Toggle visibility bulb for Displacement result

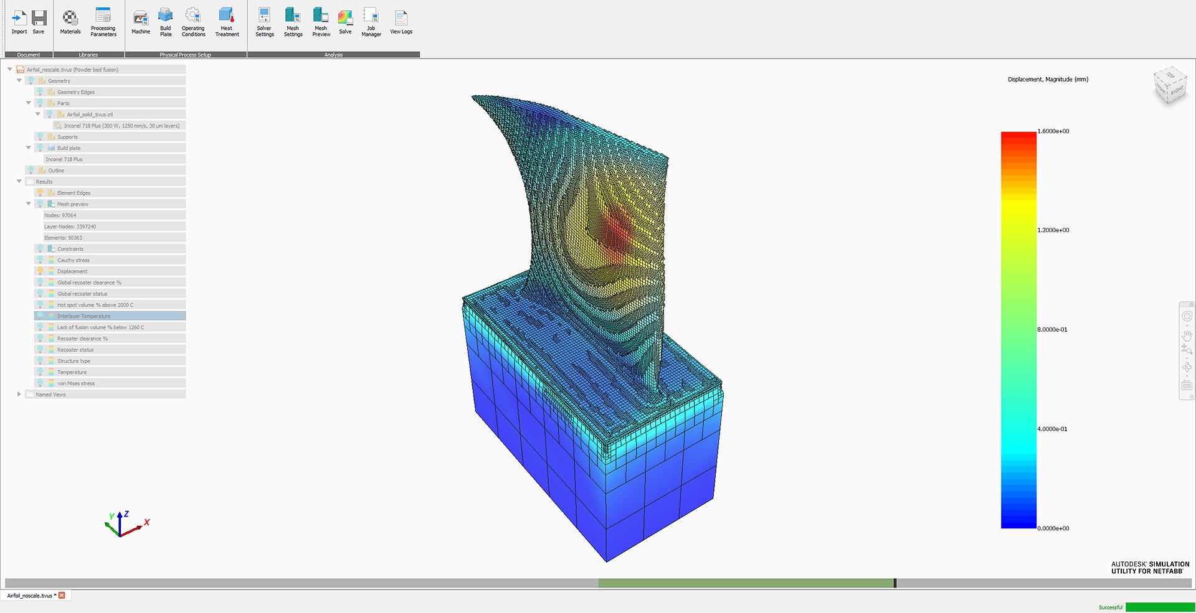pyautogui.click(x=40, y=271)
